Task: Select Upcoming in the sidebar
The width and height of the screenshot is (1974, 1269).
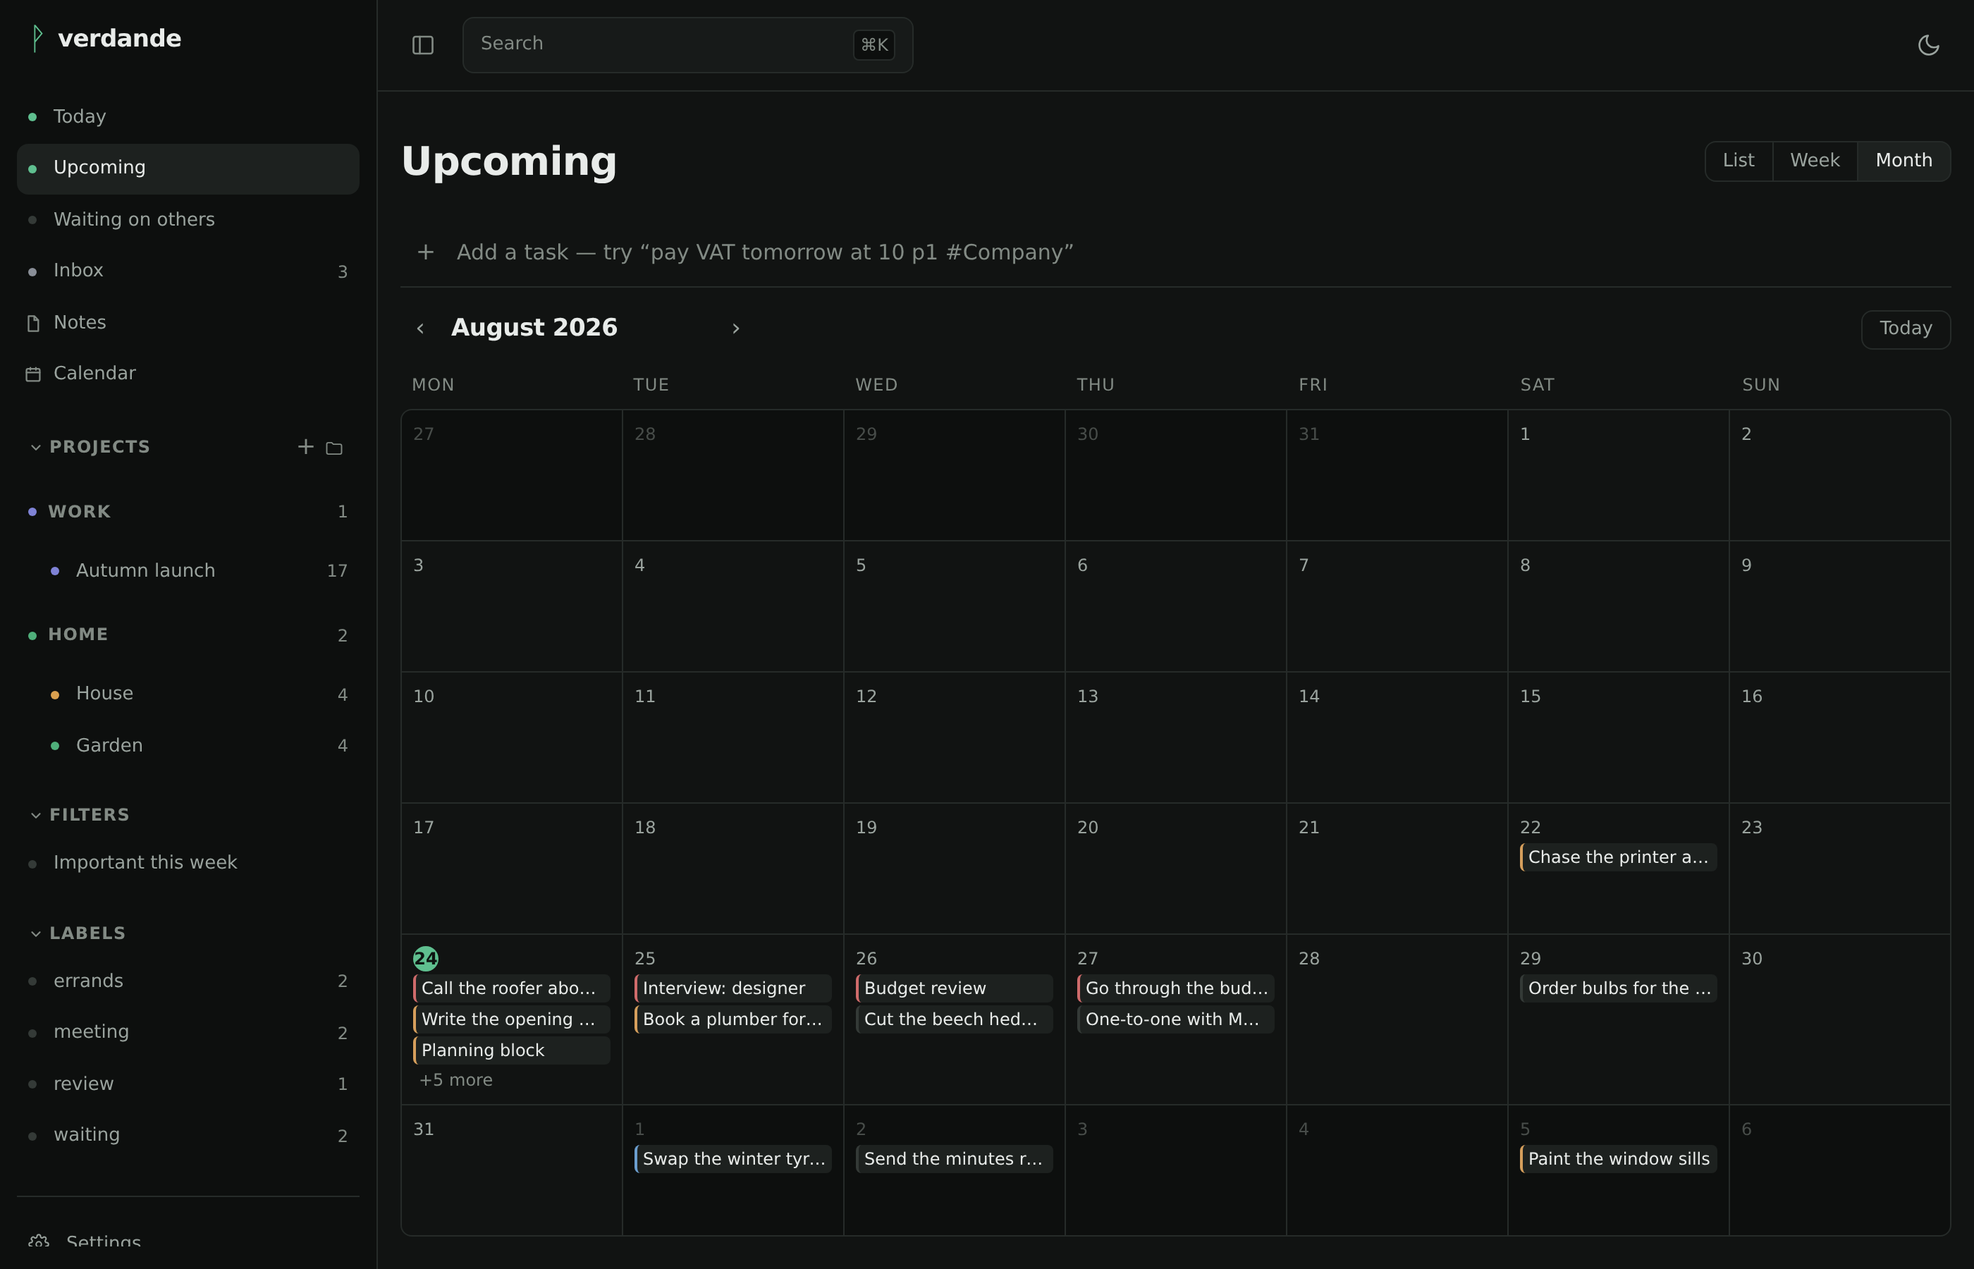Action: click(188, 168)
